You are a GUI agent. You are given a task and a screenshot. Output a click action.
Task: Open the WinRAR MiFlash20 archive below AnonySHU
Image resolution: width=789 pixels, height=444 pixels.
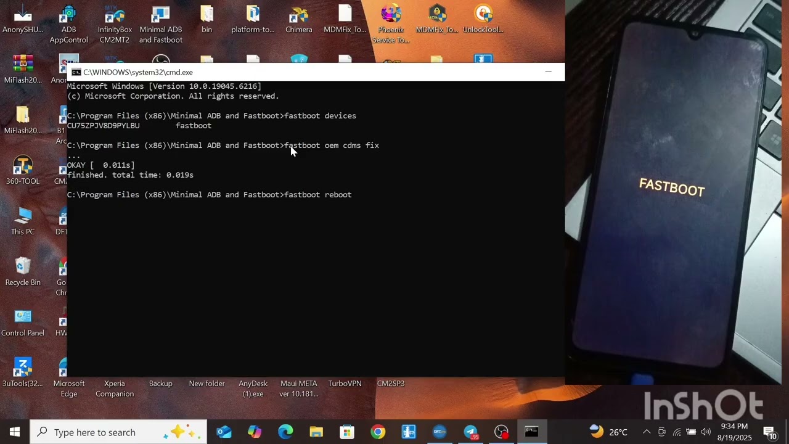23,70
